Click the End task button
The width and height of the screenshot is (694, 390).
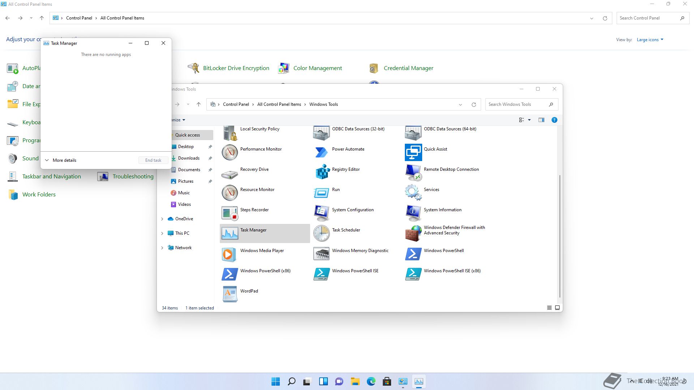tap(153, 160)
